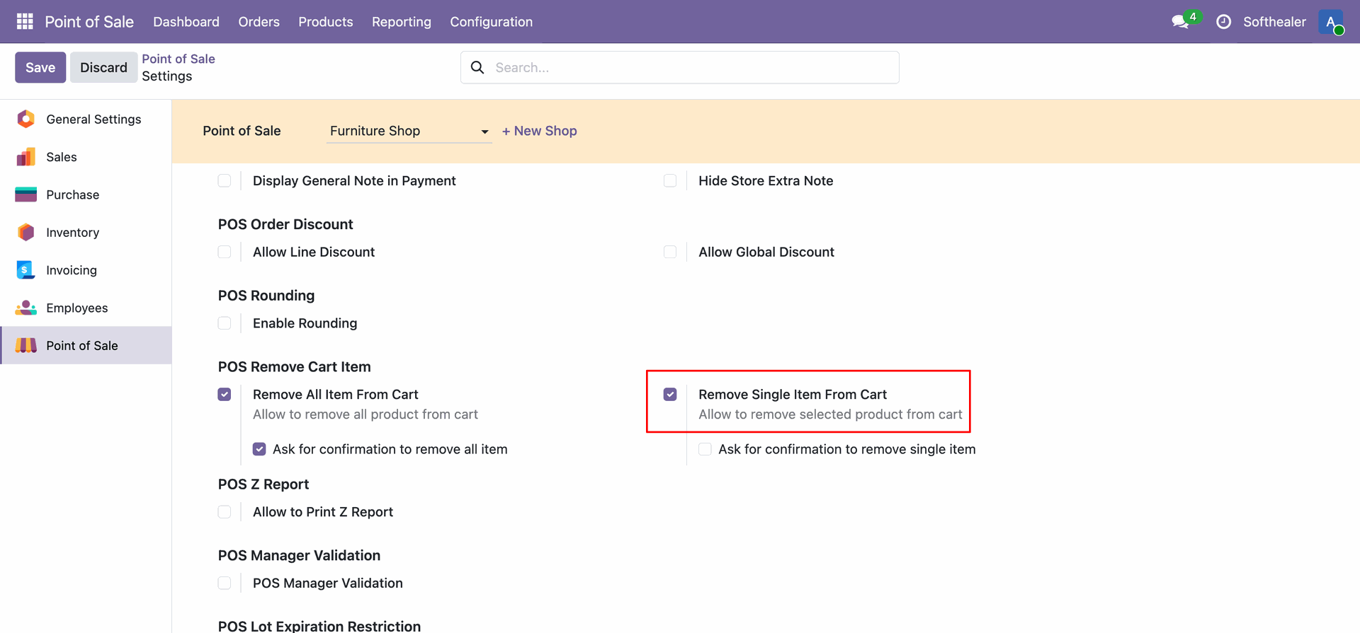Toggle Enable Rounding checkbox
The height and width of the screenshot is (633, 1360).
[225, 323]
